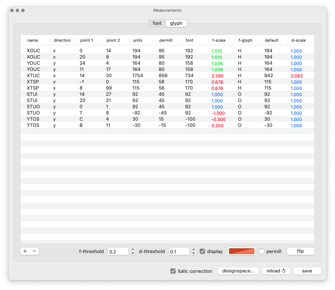Sort by the f-scale column header
The width and height of the screenshot is (335, 290).
[219, 40]
